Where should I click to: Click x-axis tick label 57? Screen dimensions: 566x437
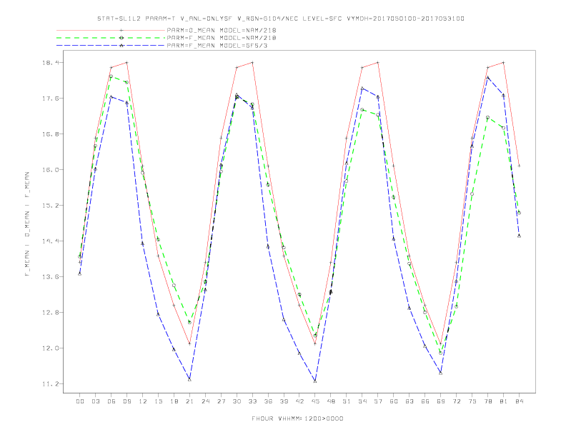378,401
